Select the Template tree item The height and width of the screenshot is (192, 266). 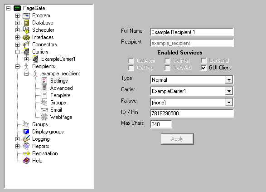tap(60, 95)
